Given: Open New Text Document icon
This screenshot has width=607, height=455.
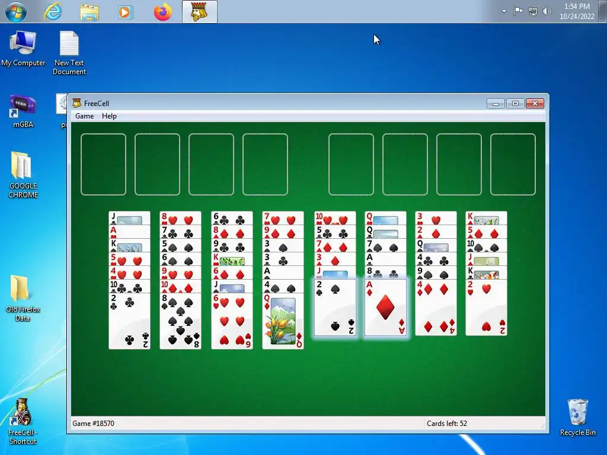Looking at the screenshot, I should [69, 53].
